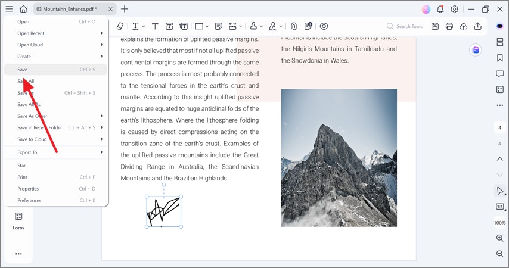Expand the measure tool dropdown arrow
This screenshot has height=268, width=509.
pos(241,27)
